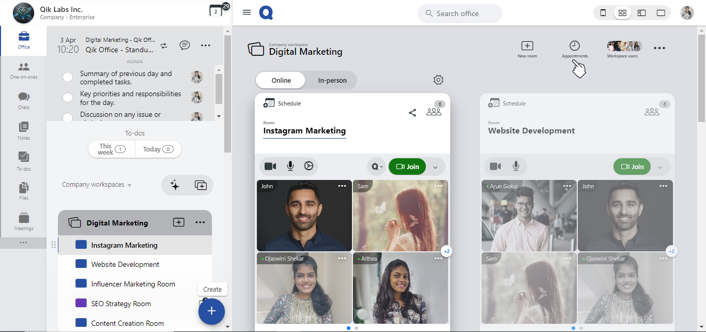Join the Instagram Marketing room
This screenshot has height=332, width=706.
point(407,167)
